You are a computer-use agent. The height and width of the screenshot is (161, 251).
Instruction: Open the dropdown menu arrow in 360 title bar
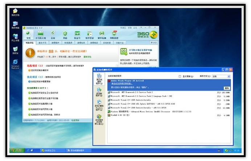[x=141, y=28]
